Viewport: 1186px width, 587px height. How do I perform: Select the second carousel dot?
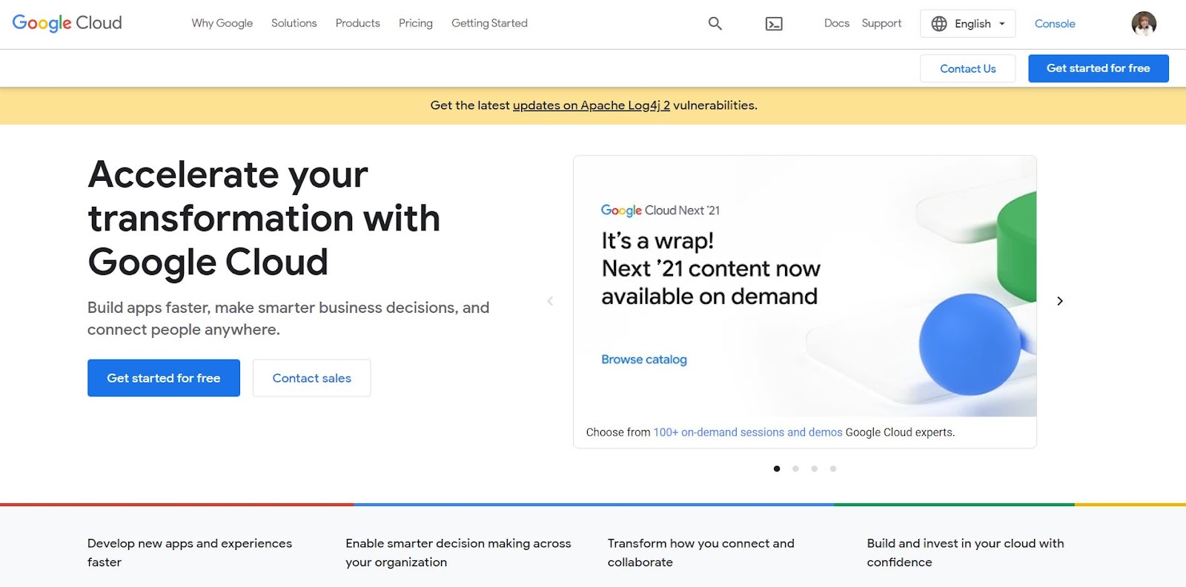(x=795, y=468)
